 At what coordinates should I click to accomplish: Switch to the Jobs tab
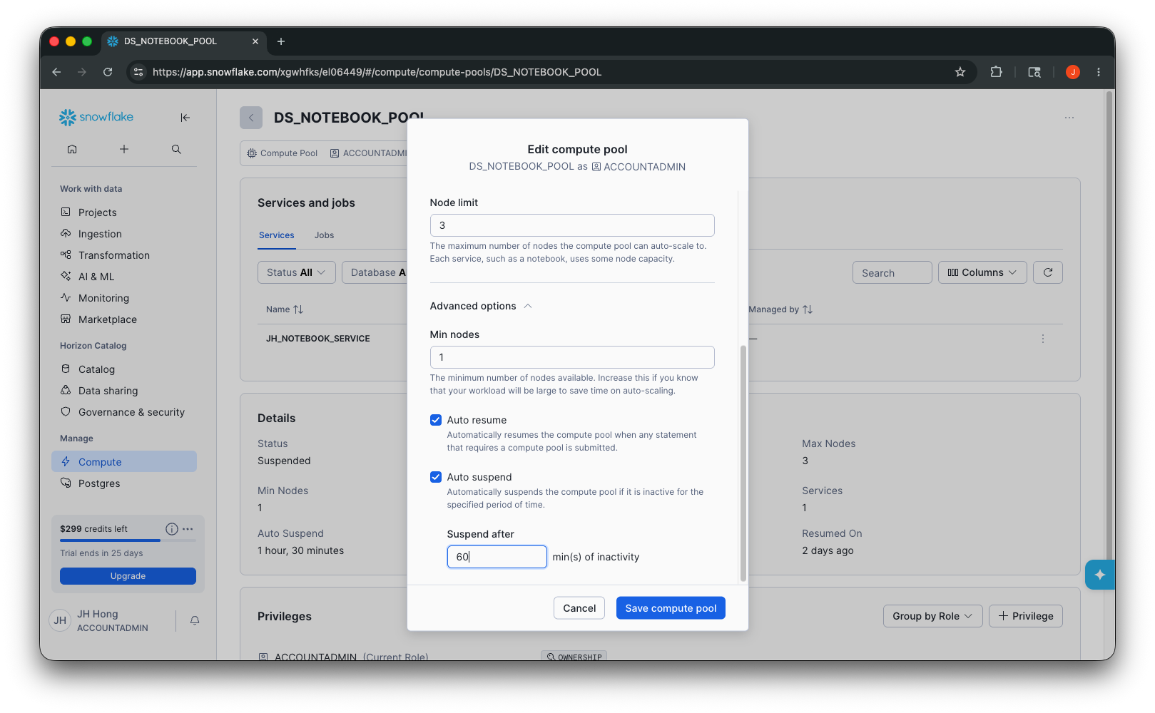(324, 235)
